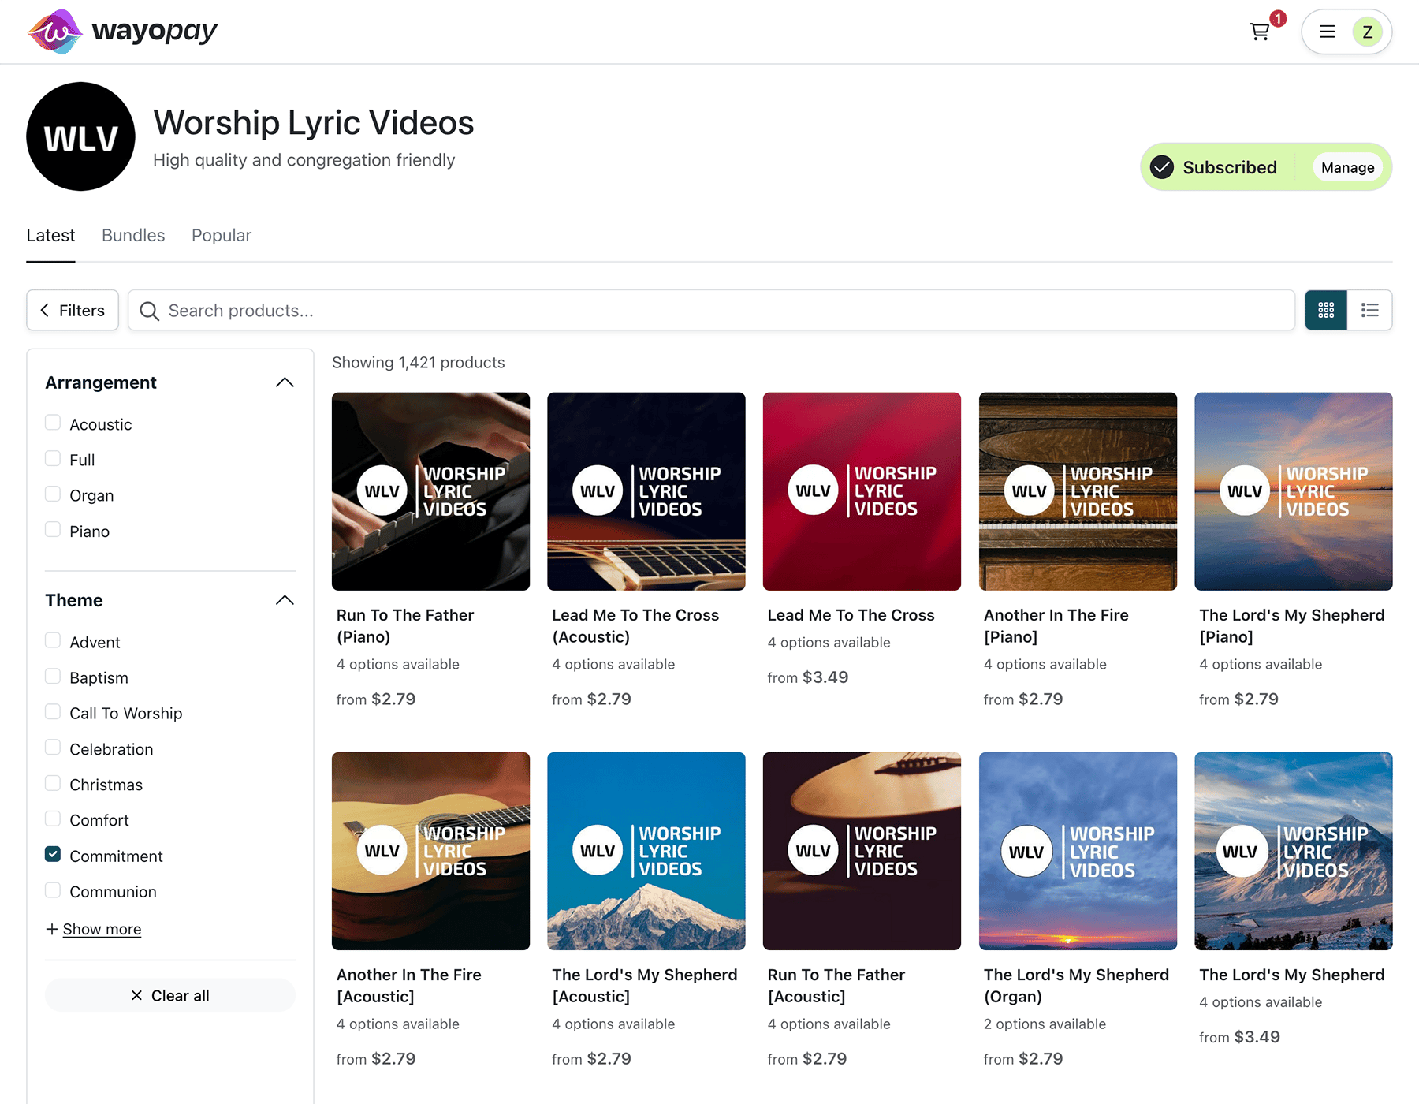Viewport: 1419px width, 1104px height.
Task: Click '2 options available' under the Organ product
Action: tap(1045, 1024)
